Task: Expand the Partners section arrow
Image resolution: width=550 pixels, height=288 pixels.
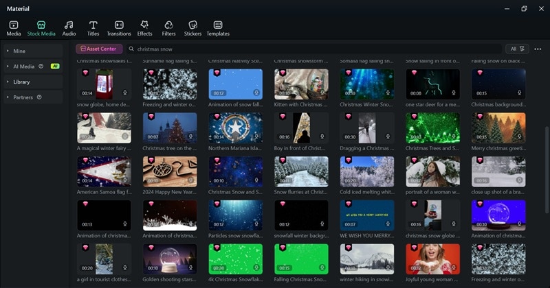Action: point(8,97)
